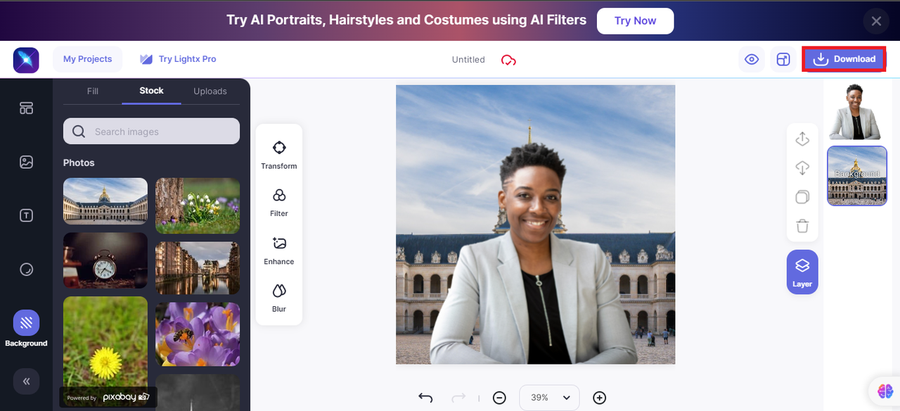Click the LightX logo icon
The width and height of the screenshot is (900, 411).
click(x=26, y=60)
